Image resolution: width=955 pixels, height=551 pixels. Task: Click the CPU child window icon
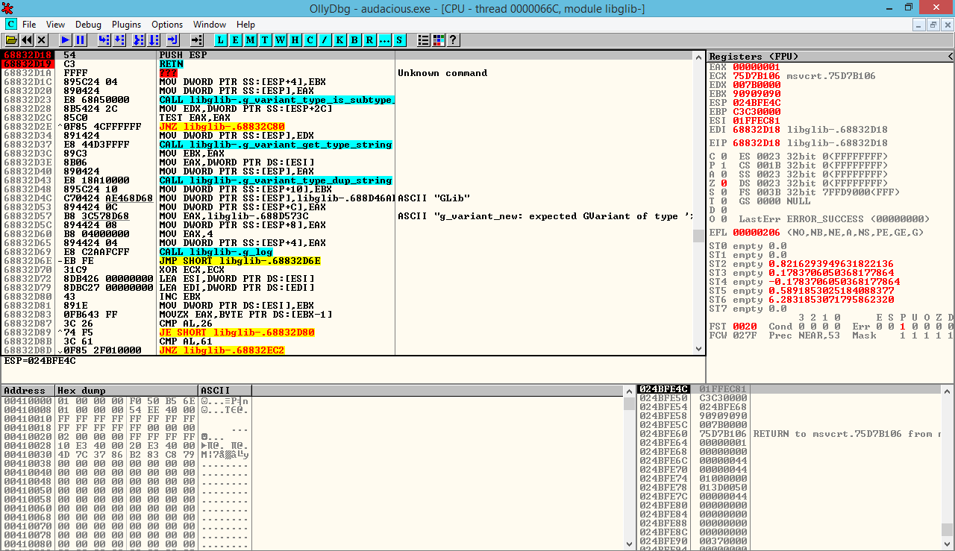point(10,25)
